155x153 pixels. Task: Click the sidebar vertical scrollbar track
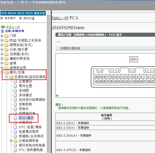point(48,84)
